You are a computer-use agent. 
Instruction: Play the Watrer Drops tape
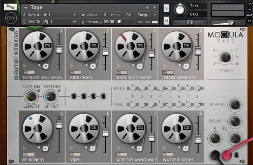(165, 148)
